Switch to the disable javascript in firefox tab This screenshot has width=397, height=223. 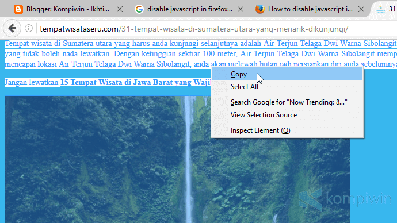tap(189, 9)
